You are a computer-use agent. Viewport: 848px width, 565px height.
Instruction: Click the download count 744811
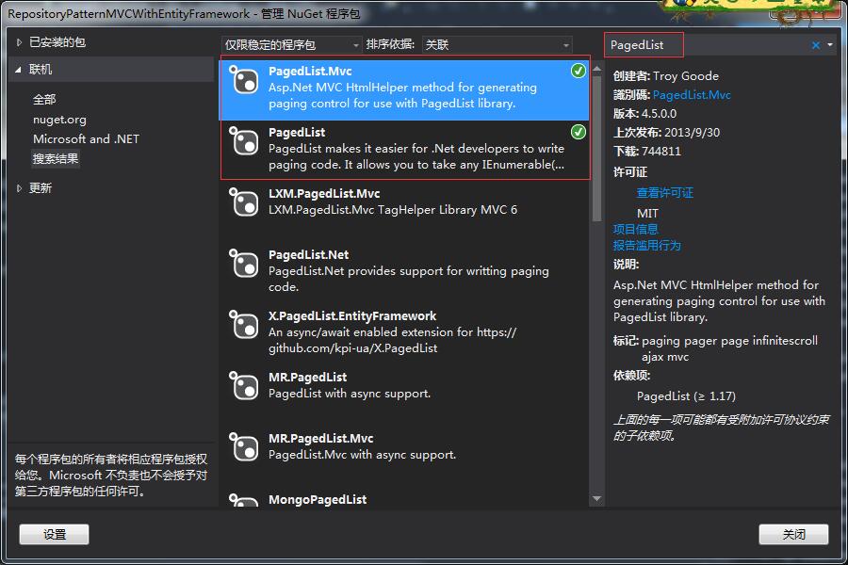click(660, 152)
